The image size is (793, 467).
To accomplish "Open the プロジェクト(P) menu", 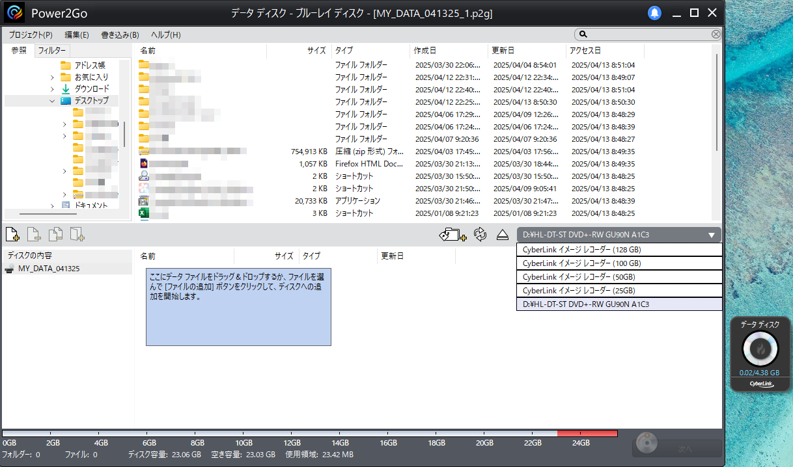I will pyautogui.click(x=31, y=34).
